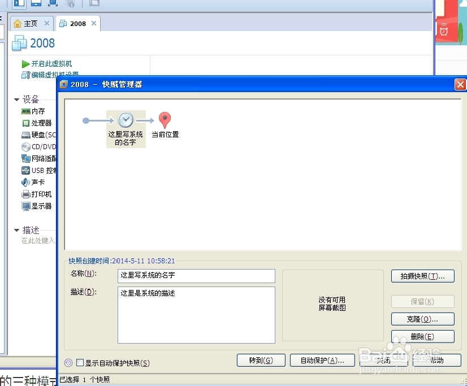The height and width of the screenshot is (386, 467).
Task: Click 拍摄快照(T)... button
Action: click(x=423, y=276)
